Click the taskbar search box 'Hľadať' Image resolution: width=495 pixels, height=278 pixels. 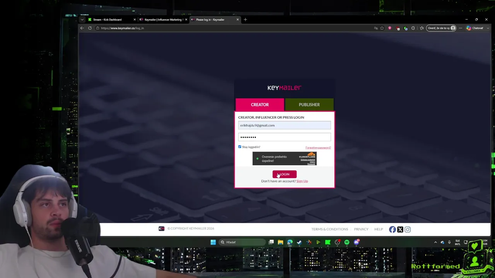pos(242,242)
